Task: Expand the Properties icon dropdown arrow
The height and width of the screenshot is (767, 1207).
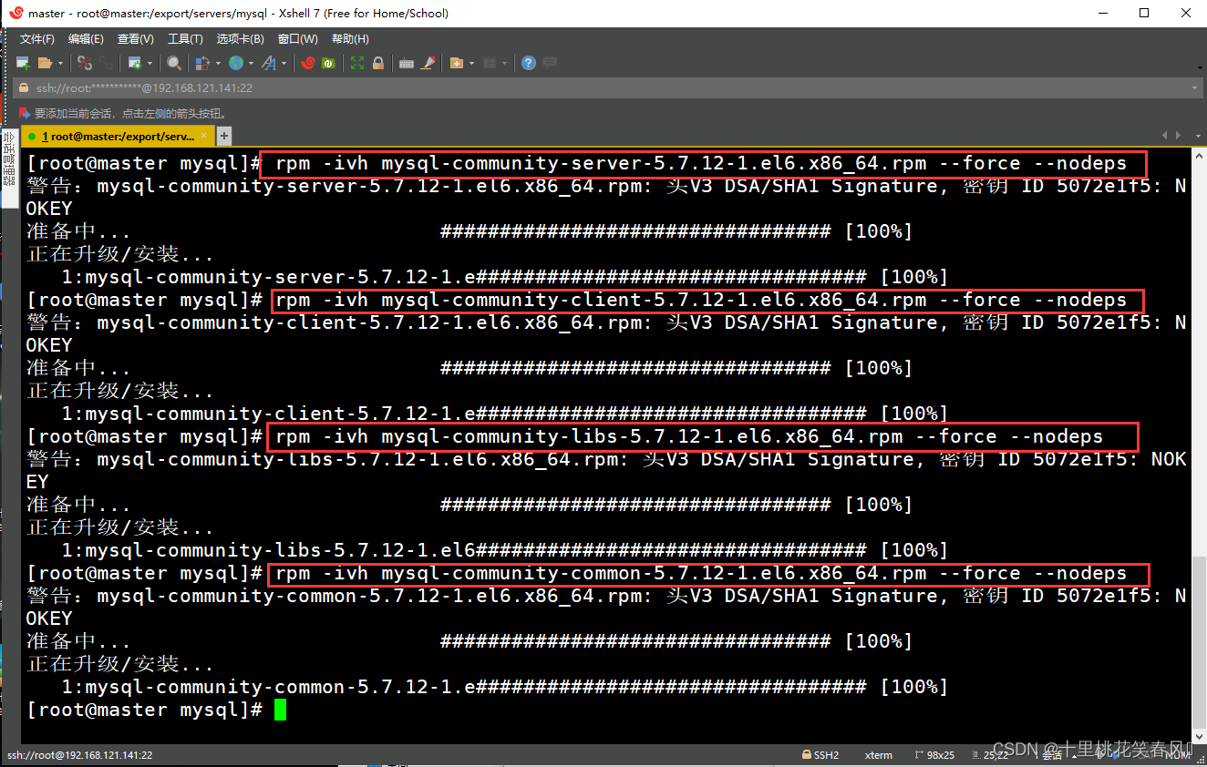Action: point(149,63)
